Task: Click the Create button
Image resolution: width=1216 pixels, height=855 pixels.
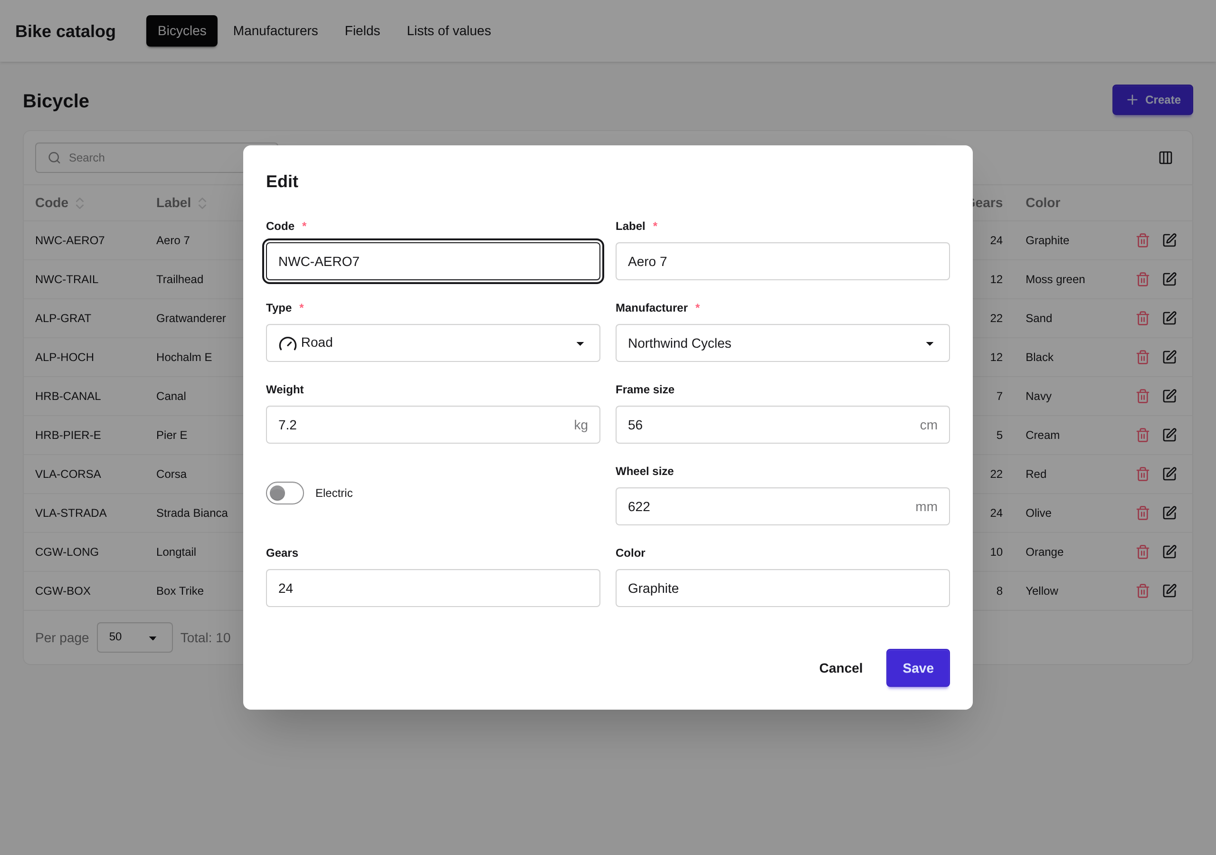Action: click(1152, 100)
